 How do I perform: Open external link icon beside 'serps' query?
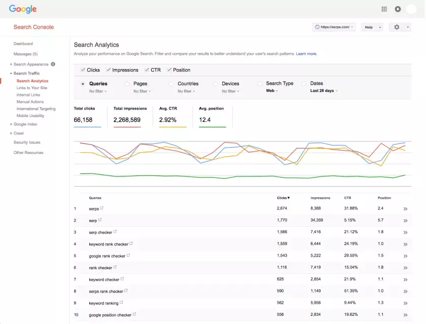point(101,208)
